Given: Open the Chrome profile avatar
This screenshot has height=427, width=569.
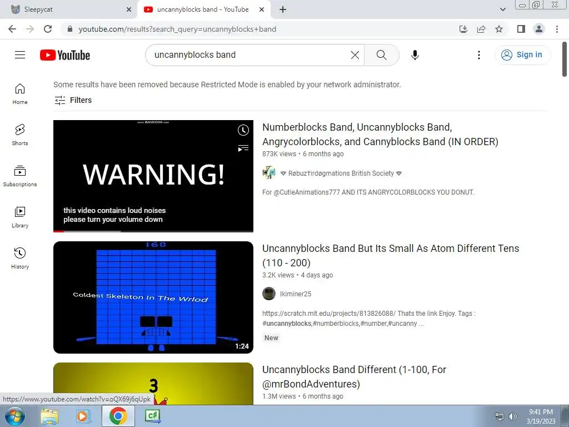Looking at the screenshot, I should coord(539,29).
